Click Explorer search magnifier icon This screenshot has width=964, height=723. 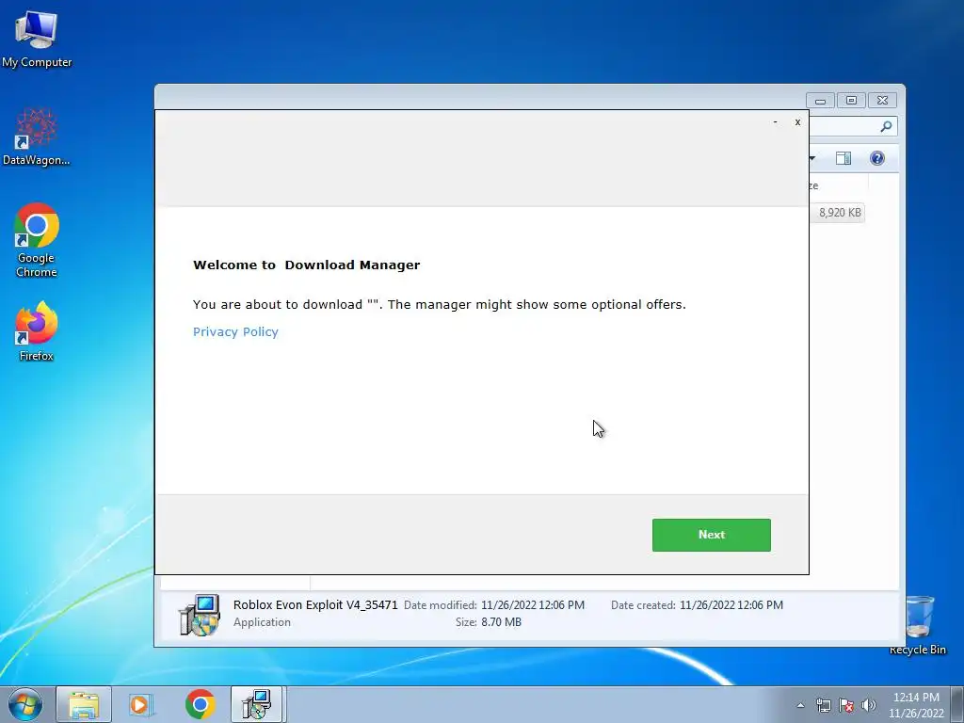pyautogui.click(x=886, y=126)
